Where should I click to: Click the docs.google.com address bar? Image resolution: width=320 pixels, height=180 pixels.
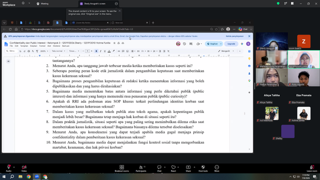[116, 29]
